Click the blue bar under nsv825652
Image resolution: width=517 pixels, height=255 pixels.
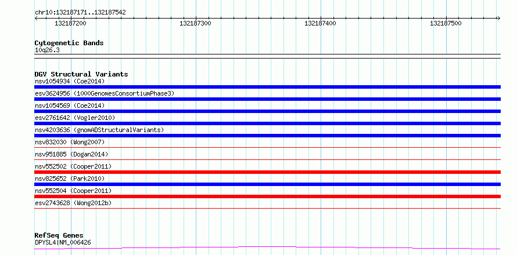267,184
